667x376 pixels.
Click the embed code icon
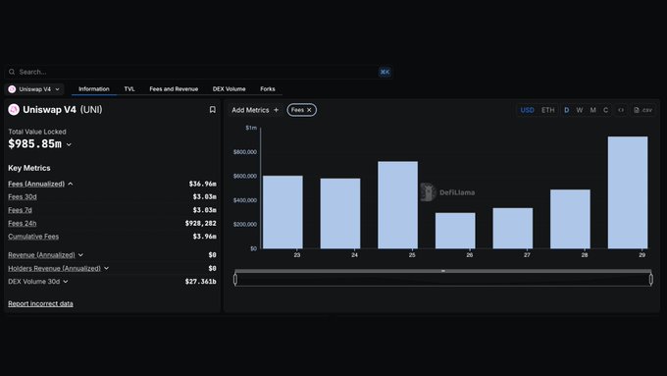pyautogui.click(x=621, y=110)
